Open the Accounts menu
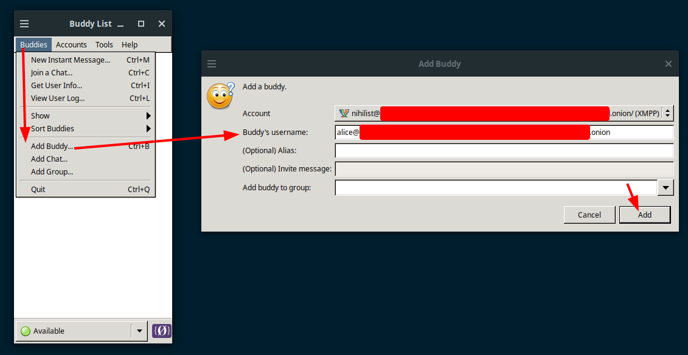This screenshot has width=688, height=355. (72, 45)
